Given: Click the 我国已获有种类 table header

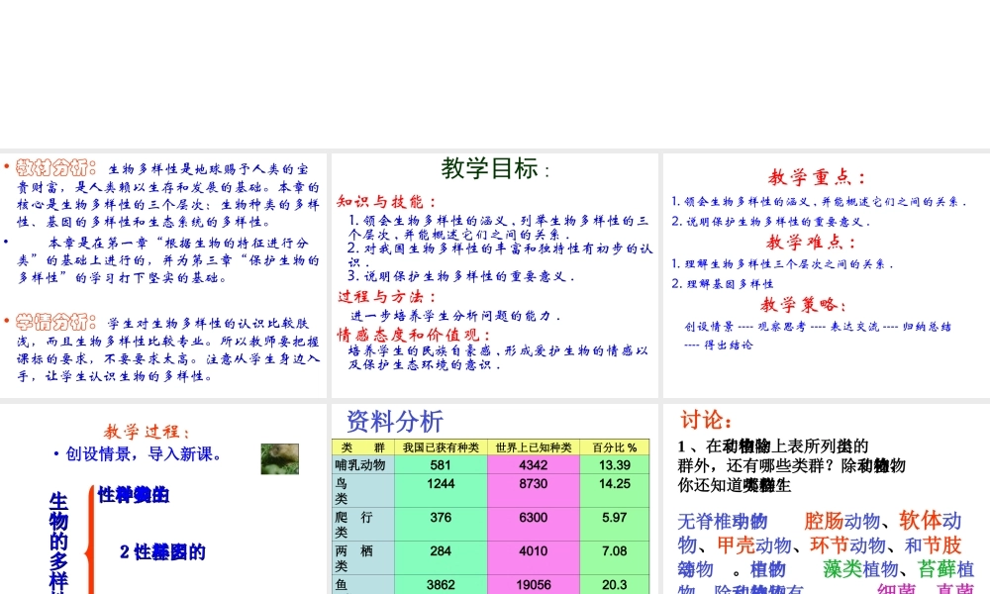Looking at the screenshot, I should 441,446.
